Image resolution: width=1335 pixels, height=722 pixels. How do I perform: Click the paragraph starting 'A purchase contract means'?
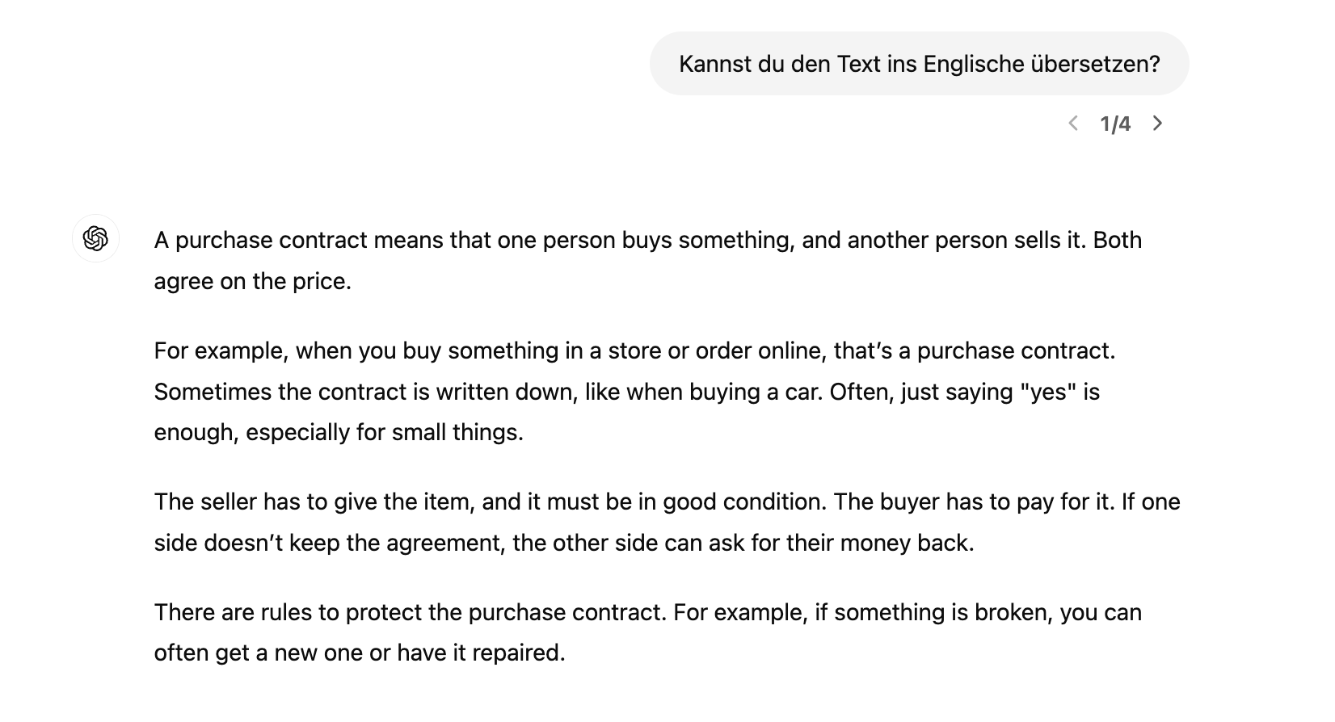tap(648, 260)
